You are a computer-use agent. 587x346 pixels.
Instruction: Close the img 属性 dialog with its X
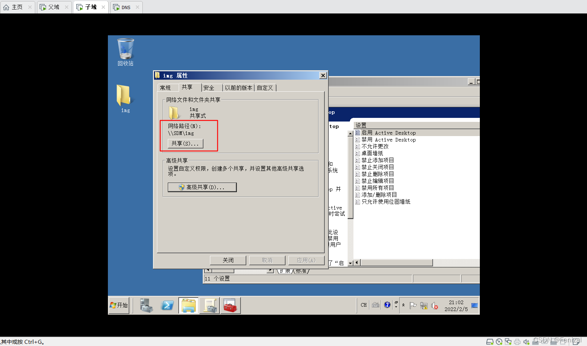click(x=323, y=75)
